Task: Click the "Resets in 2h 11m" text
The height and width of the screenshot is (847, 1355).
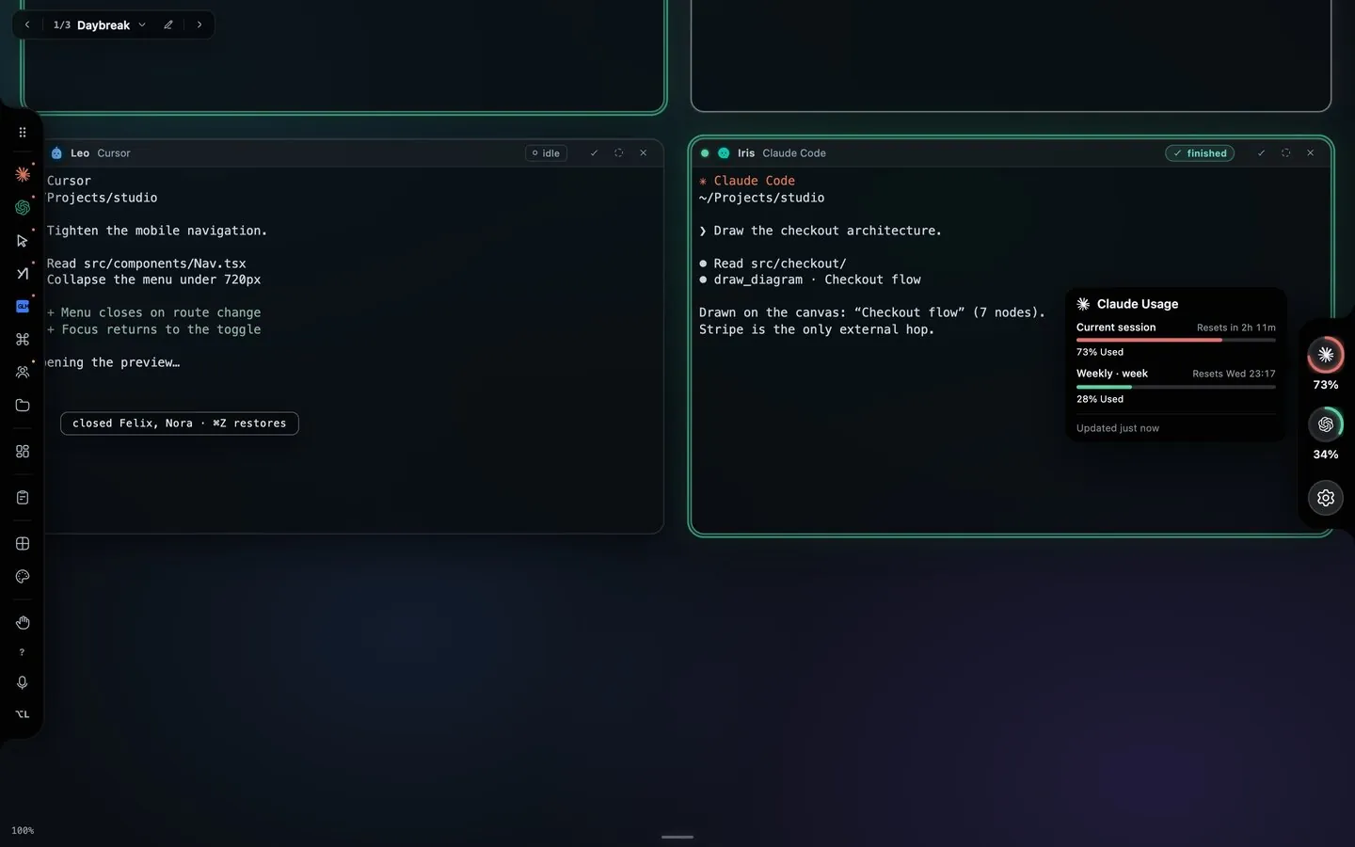Action: tap(1236, 328)
